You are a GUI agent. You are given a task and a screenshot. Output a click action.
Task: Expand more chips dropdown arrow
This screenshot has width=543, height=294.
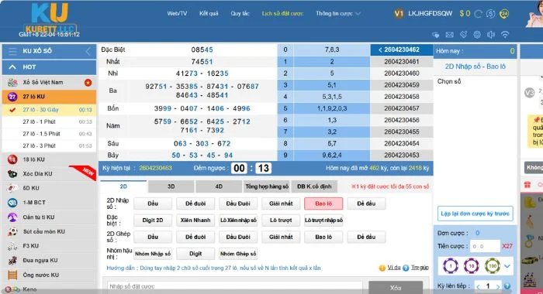507,266
